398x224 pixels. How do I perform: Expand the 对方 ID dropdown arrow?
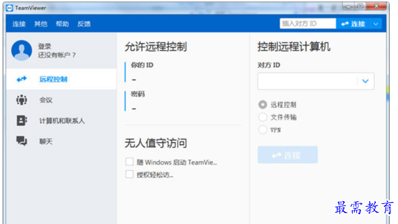click(365, 81)
